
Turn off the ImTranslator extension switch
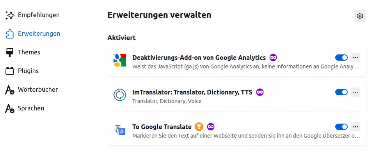click(341, 92)
